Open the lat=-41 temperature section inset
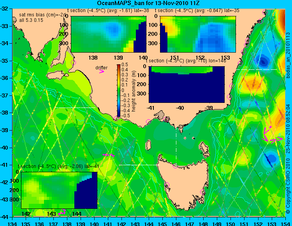This screenshot has width=292, height=226. click(x=59, y=190)
